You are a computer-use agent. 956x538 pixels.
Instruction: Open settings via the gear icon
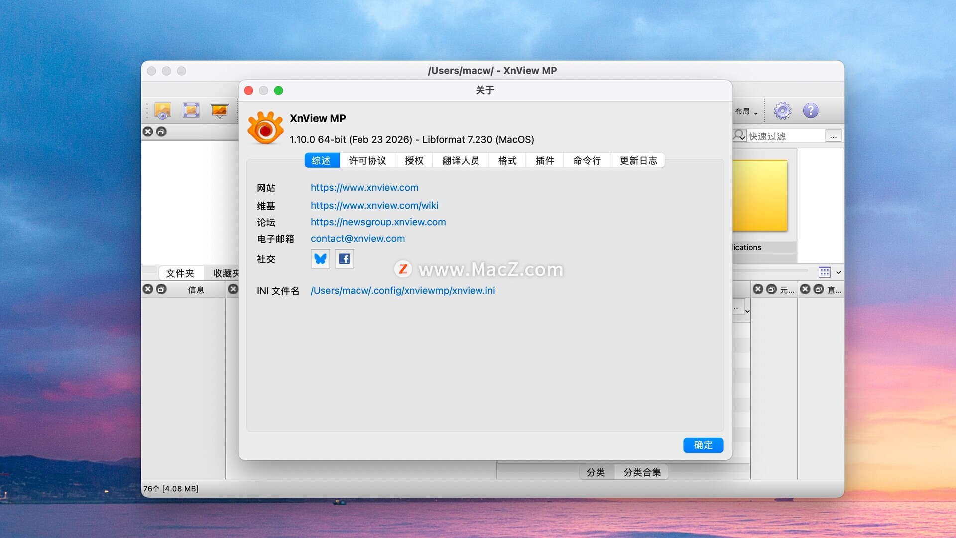pos(782,111)
